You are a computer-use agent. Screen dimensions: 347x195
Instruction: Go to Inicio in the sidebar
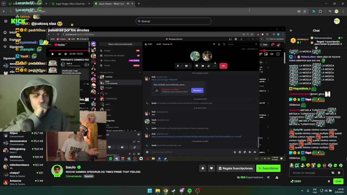(x=10, y=32)
